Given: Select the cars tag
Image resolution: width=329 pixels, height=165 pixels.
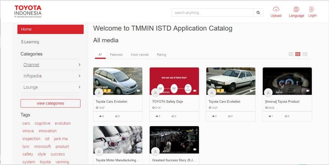Looking at the screenshot, I should 26,123.
